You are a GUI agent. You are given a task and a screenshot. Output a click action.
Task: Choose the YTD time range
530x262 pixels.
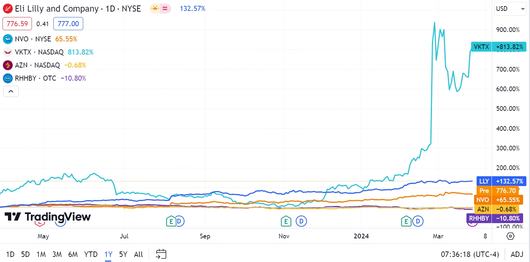[x=91, y=254]
